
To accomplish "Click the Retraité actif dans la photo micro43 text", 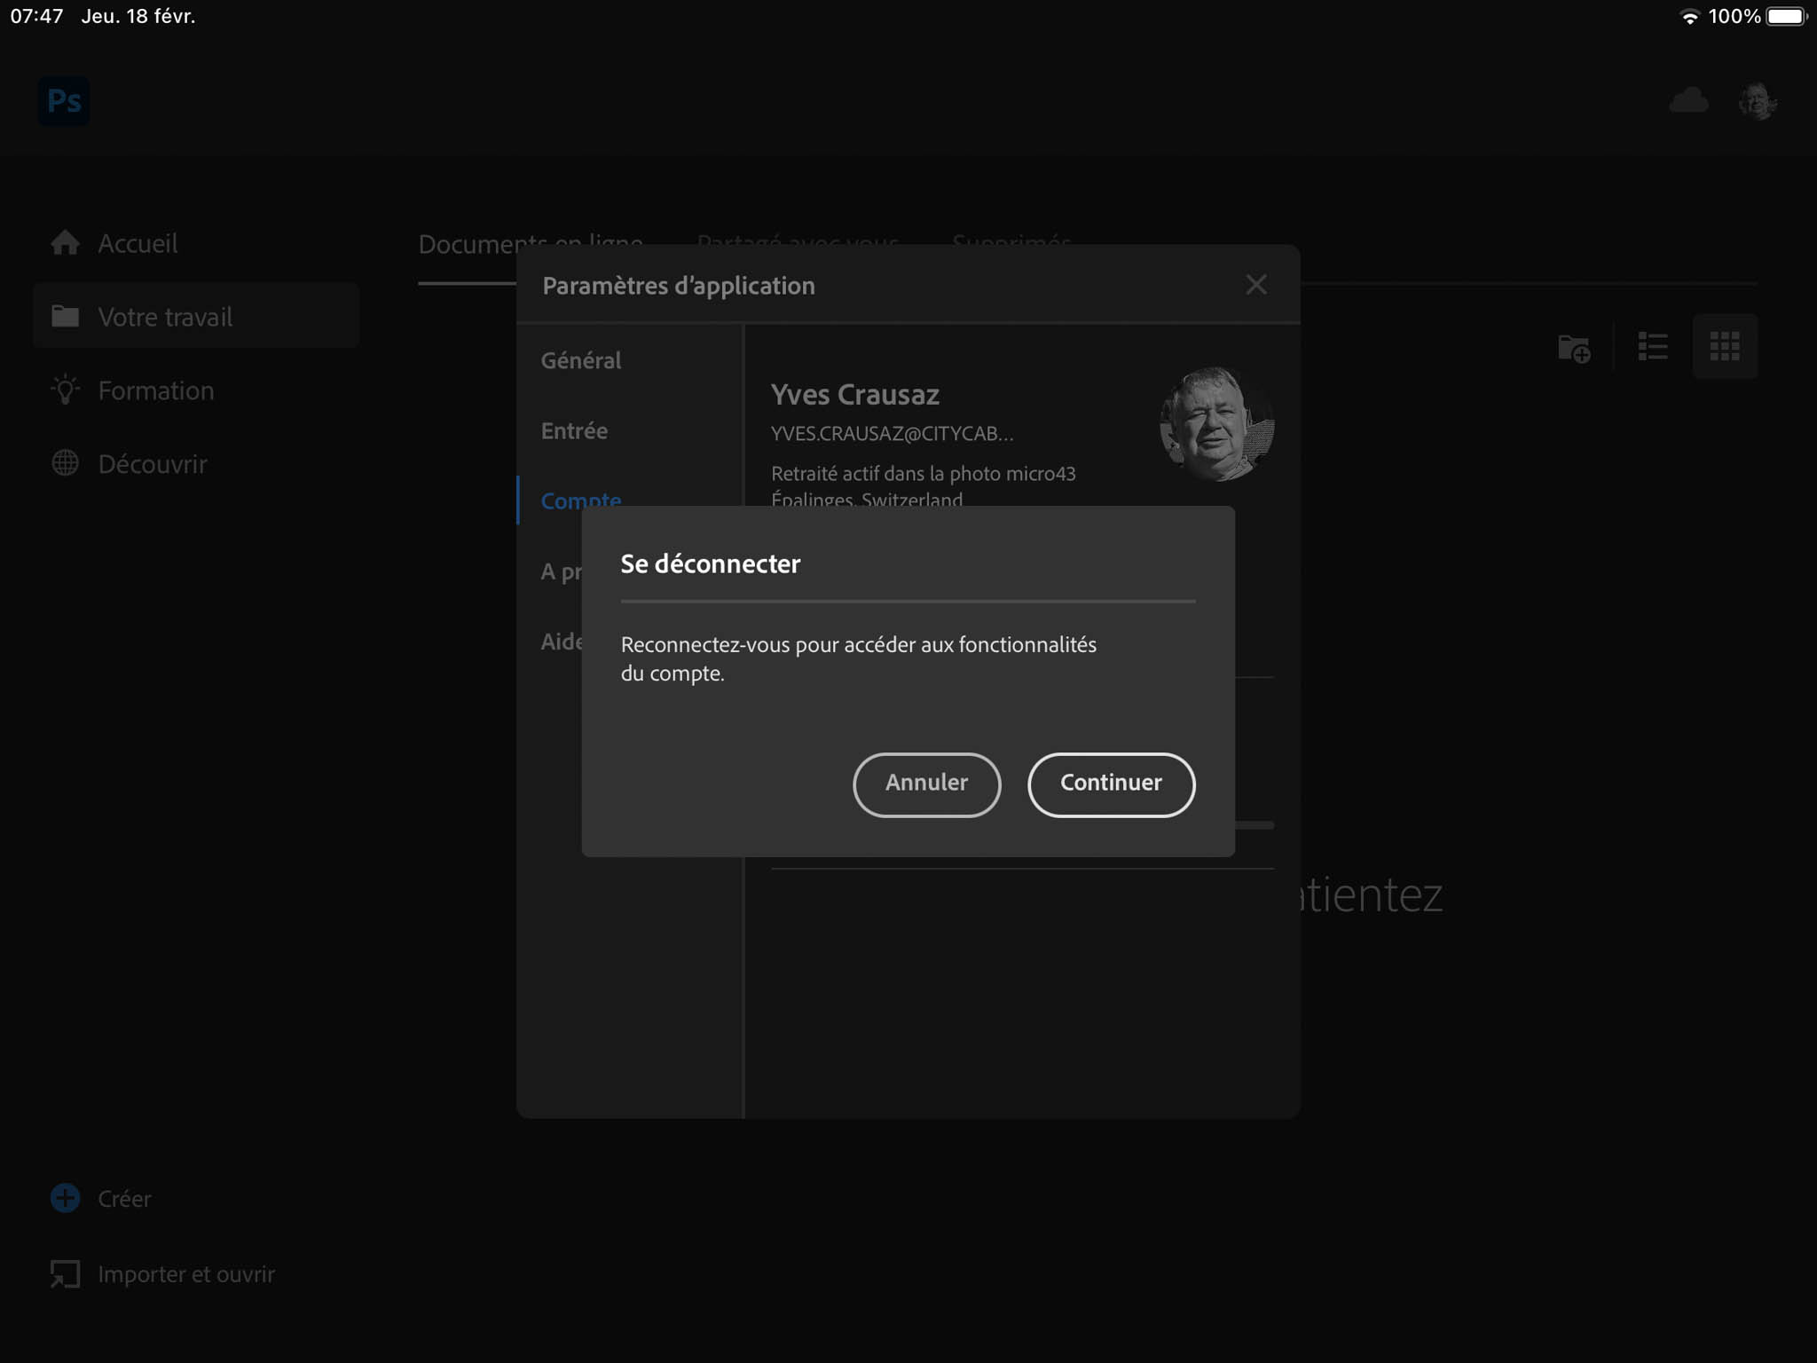I will tap(923, 473).
